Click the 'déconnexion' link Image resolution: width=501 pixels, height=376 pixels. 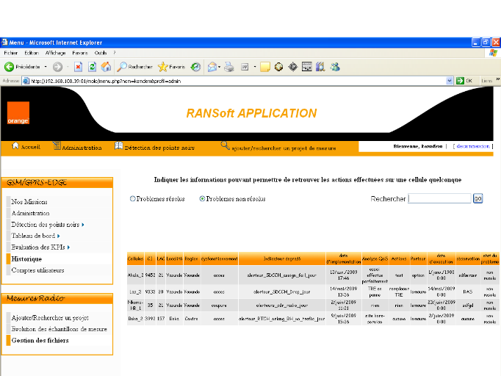[x=472, y=146]
